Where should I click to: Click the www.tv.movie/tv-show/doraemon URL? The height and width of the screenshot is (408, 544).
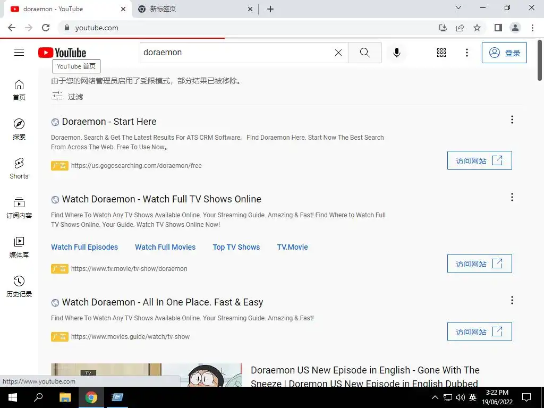[129, 269]
